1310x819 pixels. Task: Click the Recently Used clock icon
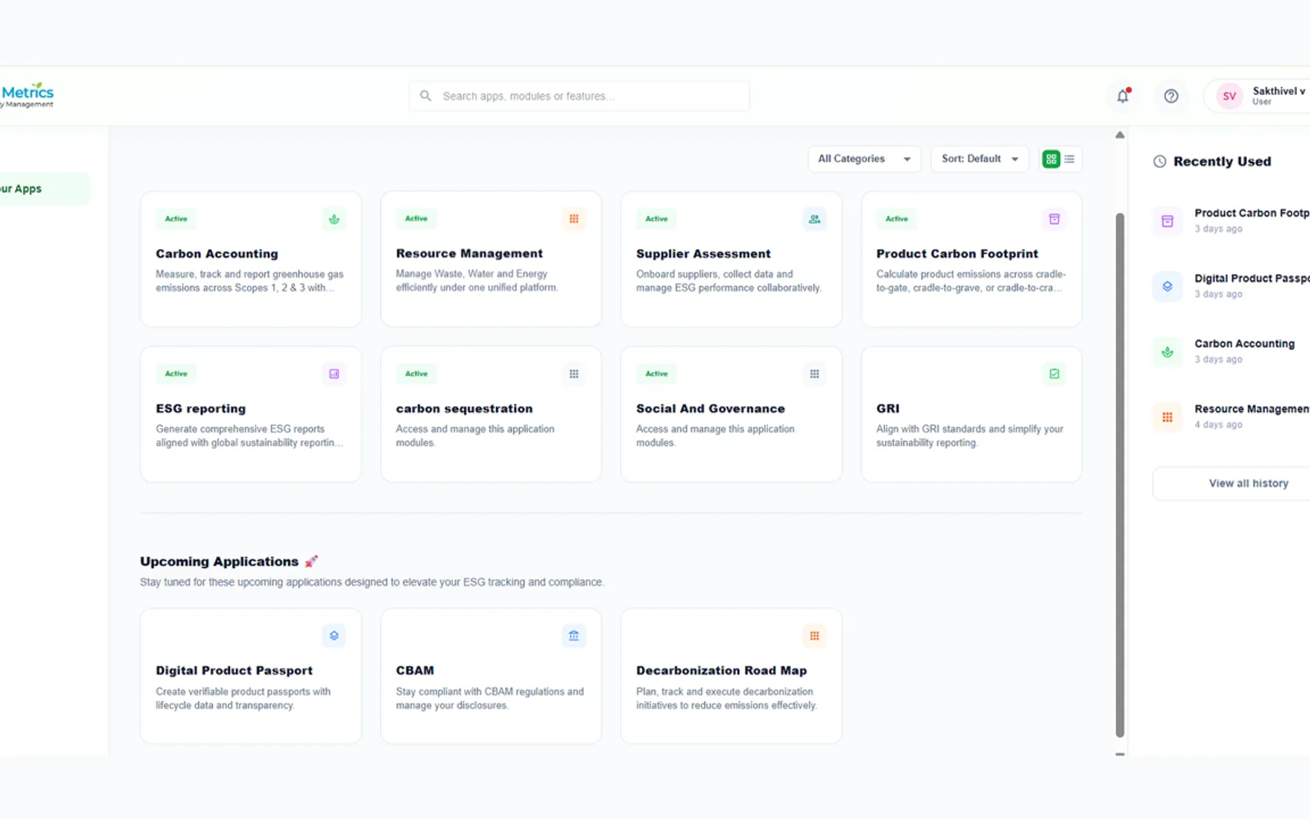1159,161
